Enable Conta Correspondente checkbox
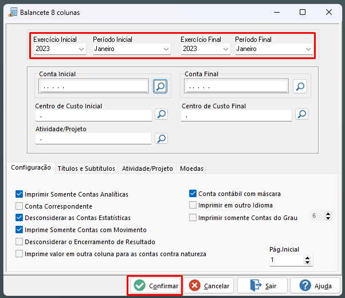The height and width of the screenshot is (298, 345). (19, 206)
